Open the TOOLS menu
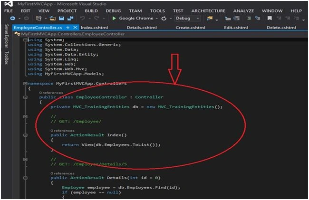309x200 pixels. (157, 11)
